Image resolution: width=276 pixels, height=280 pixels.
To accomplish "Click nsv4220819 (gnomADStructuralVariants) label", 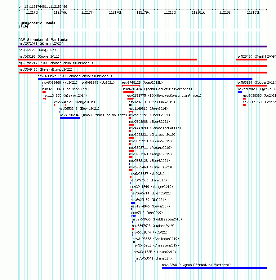I will pyautogui.click(x=196, y=265).
